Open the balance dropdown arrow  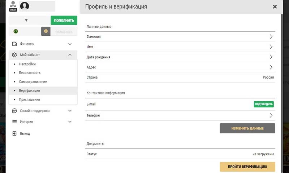click(26, 21)
